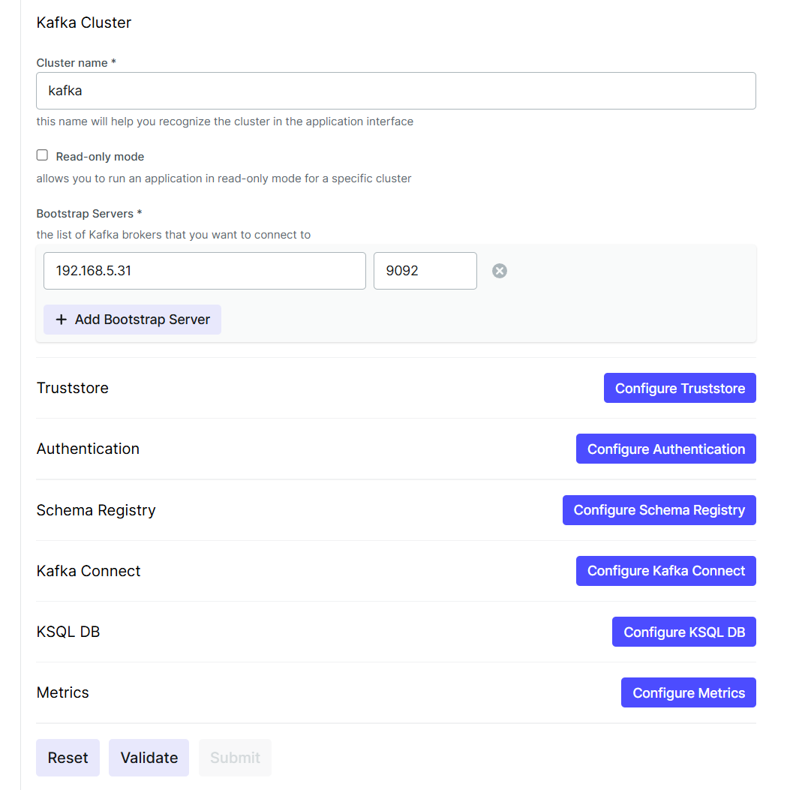Validate the cluster configuration

point(149,758)
